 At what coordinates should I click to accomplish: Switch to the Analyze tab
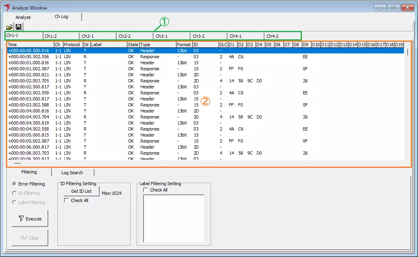23,17
